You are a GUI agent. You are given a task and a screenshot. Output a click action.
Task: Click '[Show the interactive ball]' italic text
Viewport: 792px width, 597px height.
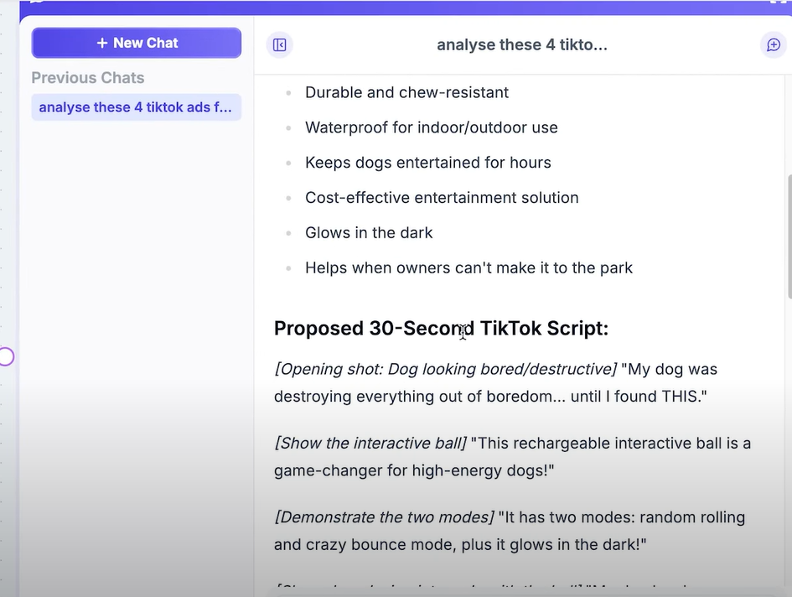click(370, 443)
